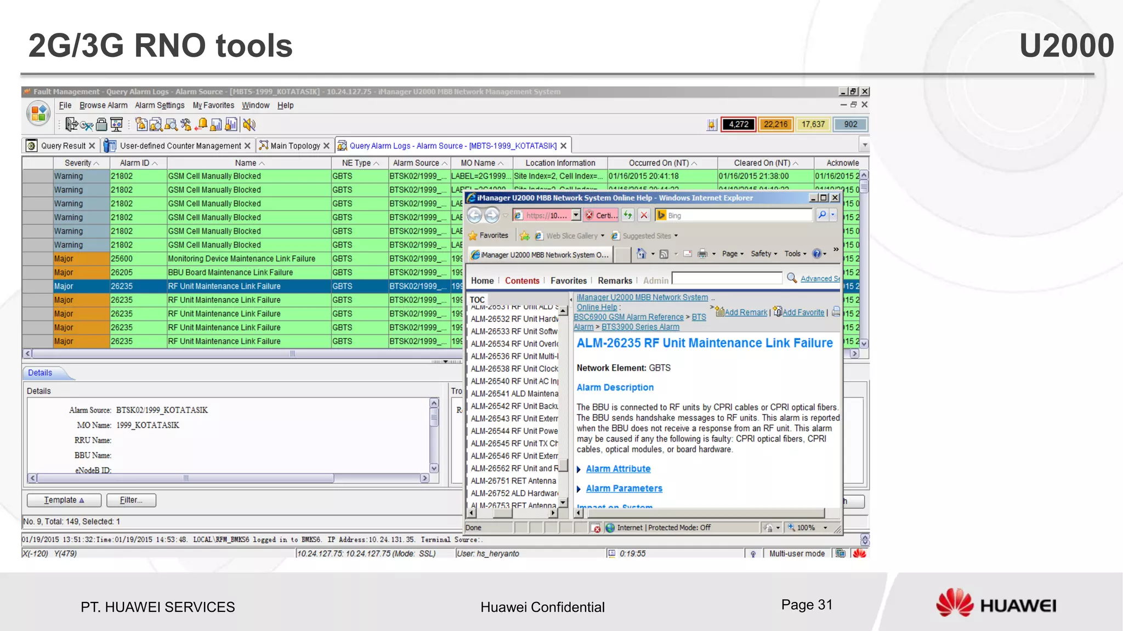This screenshot has width=1123, height=631.
Task: Click the bell with tools settings icon
Action: (186, 125)
